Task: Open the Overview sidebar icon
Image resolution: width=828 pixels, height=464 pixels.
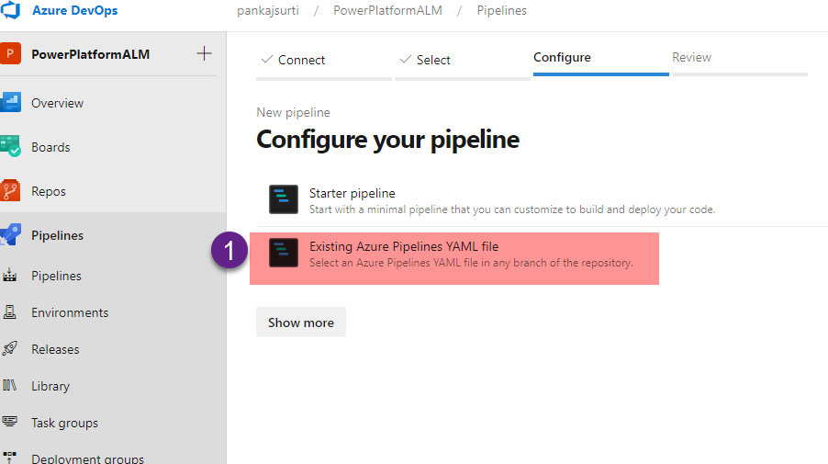Action: [11, 103]
